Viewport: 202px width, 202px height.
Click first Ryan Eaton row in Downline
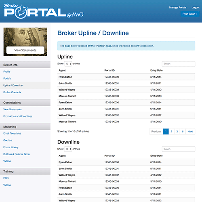pyautogui.click(x=126, y=162)
